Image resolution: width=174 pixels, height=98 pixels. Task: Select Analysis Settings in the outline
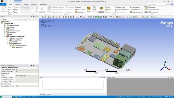(17, 40)
